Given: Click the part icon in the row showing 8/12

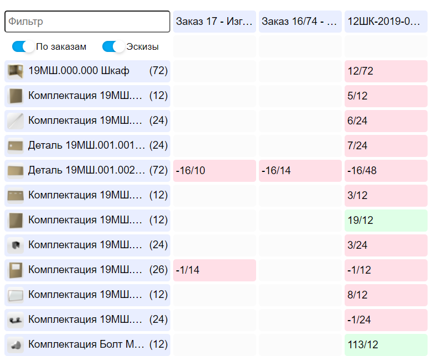Looking at the screenshot, I should click(x=15, y=295).
